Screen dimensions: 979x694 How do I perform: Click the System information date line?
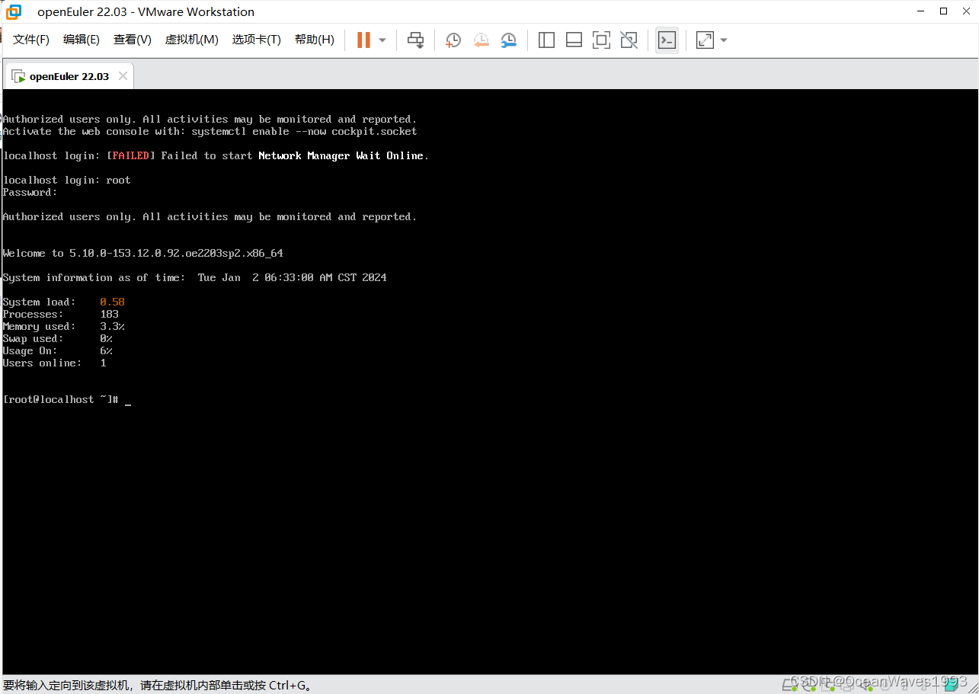coord(195,277)
